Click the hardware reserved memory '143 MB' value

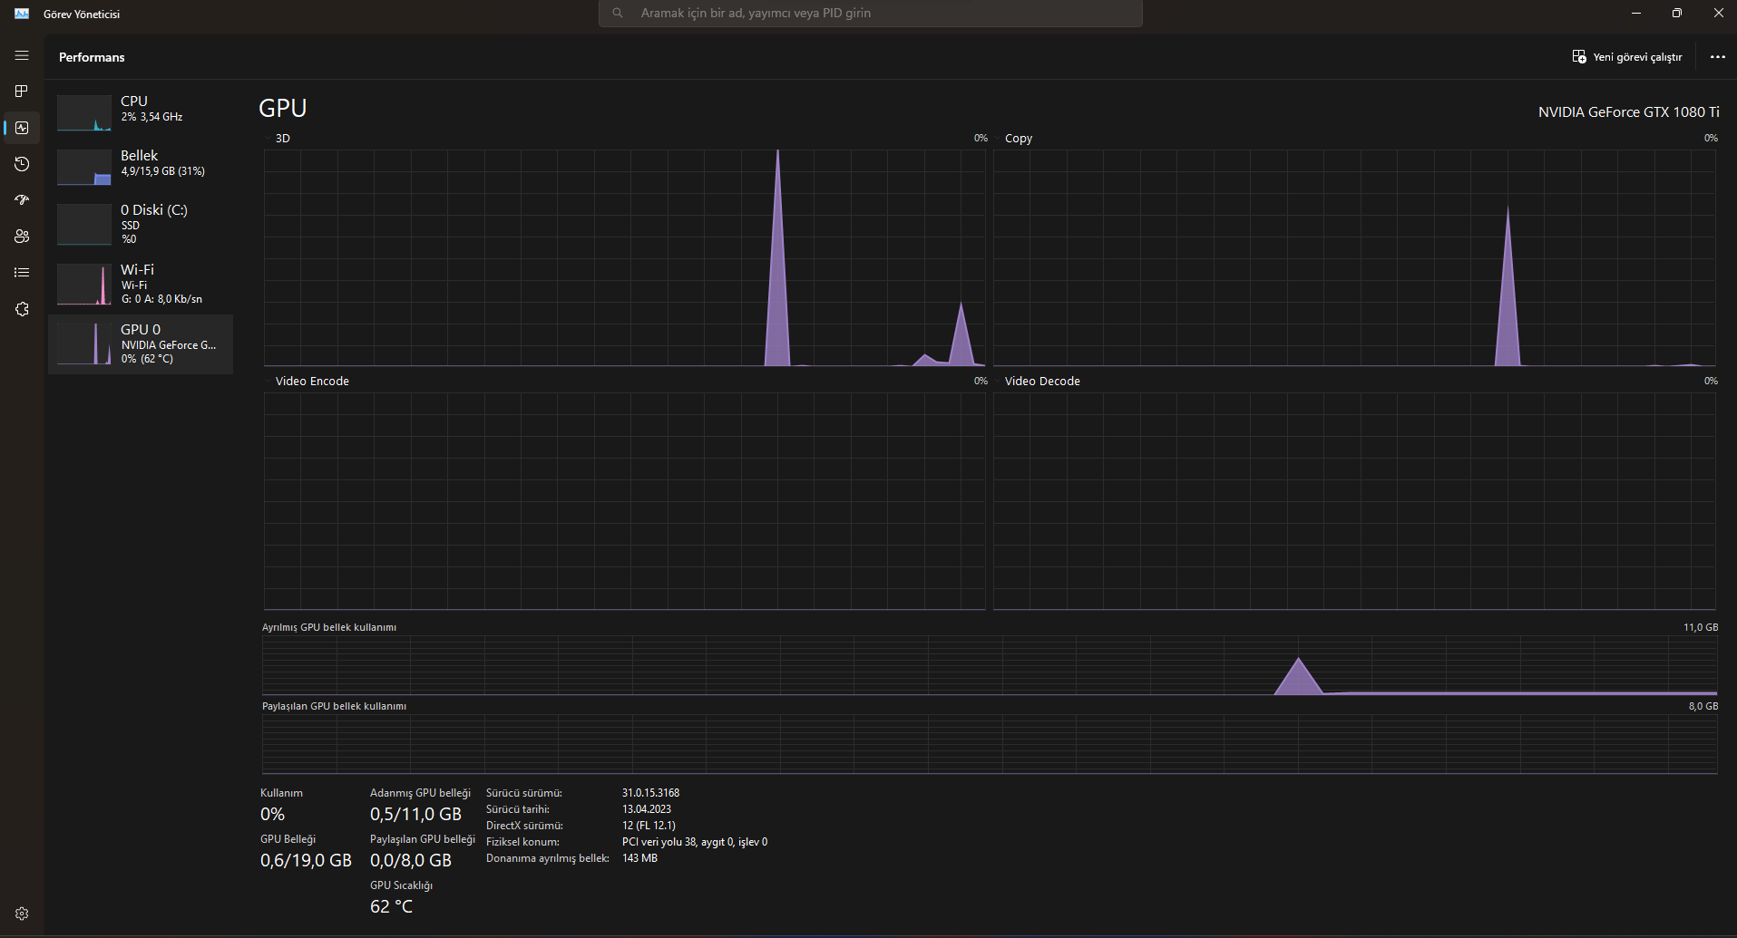(639, 858)
